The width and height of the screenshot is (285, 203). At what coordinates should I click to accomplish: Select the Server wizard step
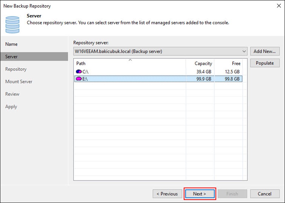click(x=11, y=57)
